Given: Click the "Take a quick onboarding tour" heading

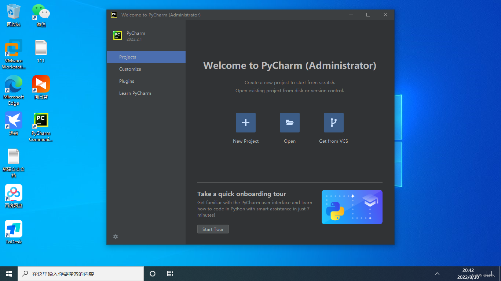Looking at the screenshot, I should pos(242,194).
